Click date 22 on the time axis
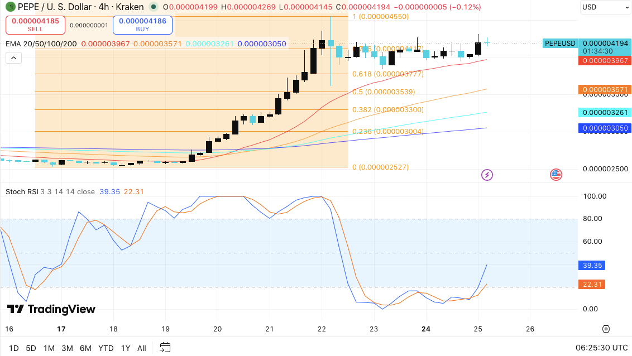The width and height of the screenshot is (632, 356). point(322,329)
